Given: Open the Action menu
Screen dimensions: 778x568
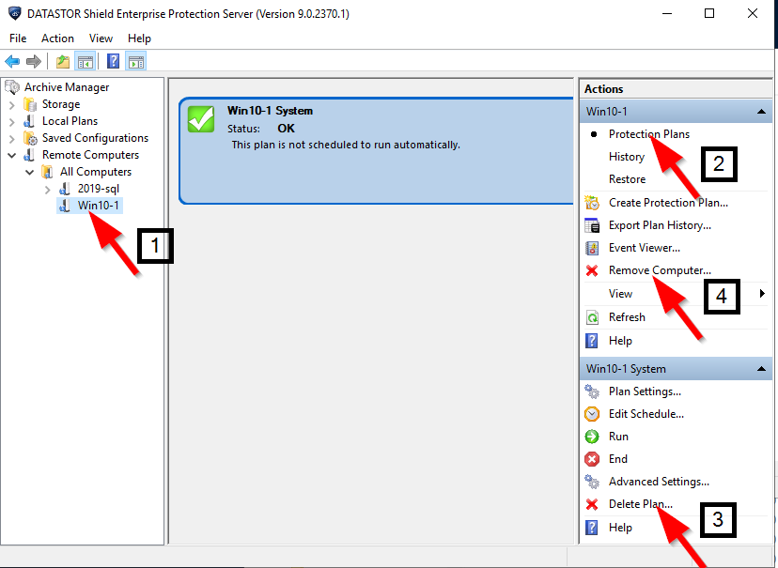Looking at the screenshot, I should coord(57,38).
